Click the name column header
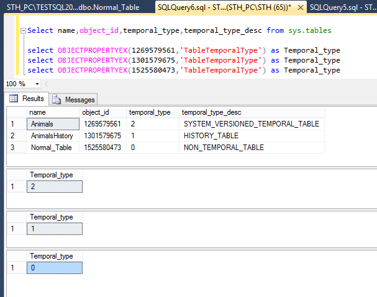The image size is (377, 297). pyautogui.click(x=53, y=112)
